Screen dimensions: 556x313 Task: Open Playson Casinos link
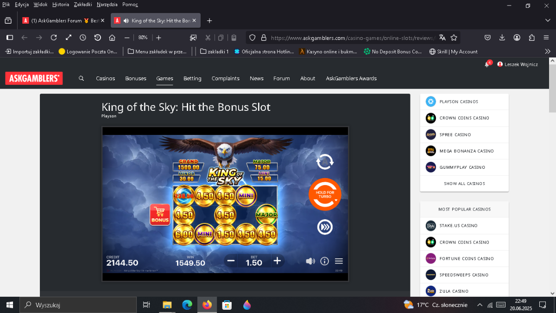click(x=464, y=102)
